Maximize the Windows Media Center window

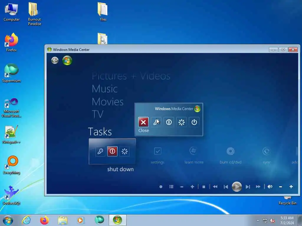point(283,49)
